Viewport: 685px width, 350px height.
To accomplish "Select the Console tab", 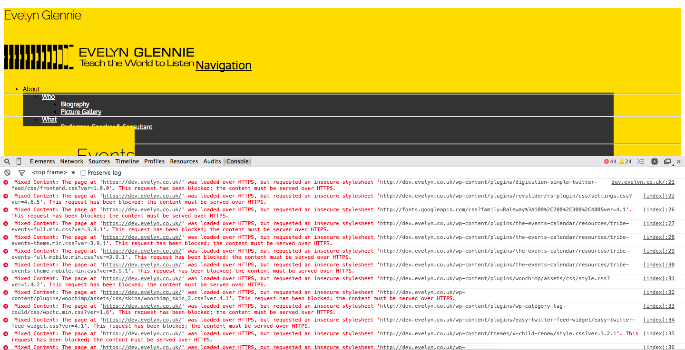I will click(237, 161).
